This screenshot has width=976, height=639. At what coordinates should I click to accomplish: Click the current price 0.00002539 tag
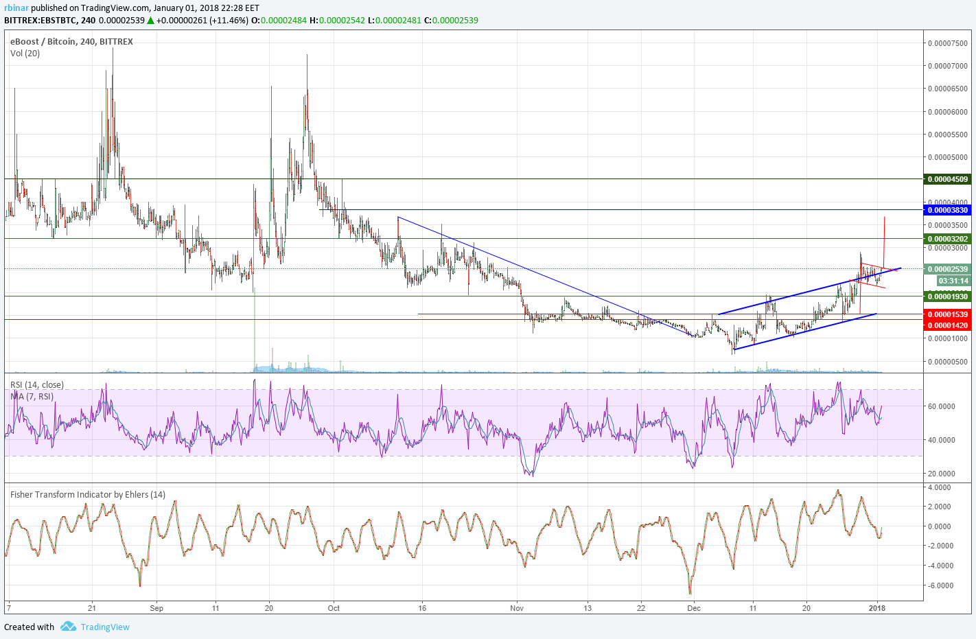[x=948, y=269]
